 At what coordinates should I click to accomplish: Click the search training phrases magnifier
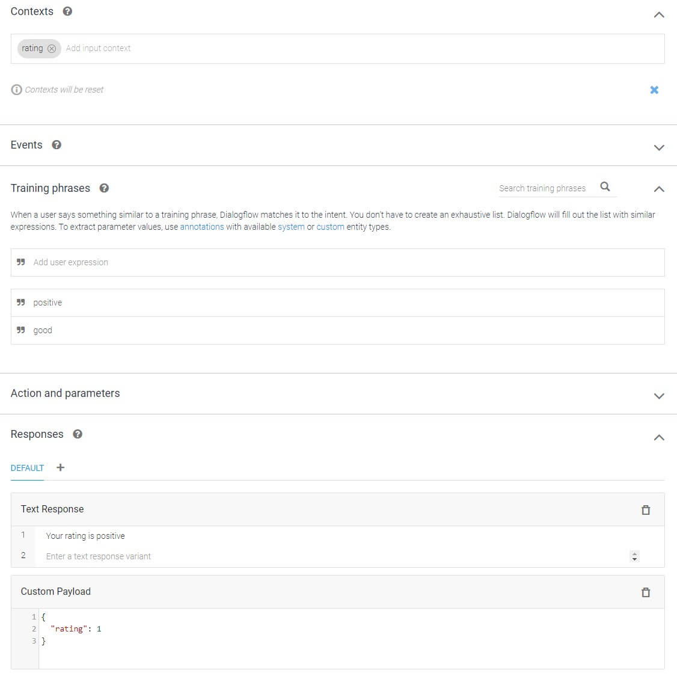point(605,187)
